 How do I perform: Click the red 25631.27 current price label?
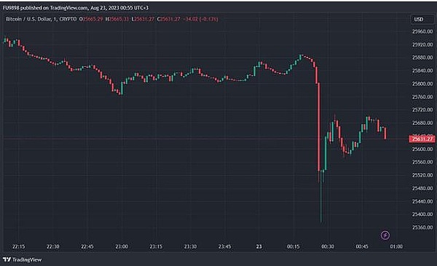422,139
